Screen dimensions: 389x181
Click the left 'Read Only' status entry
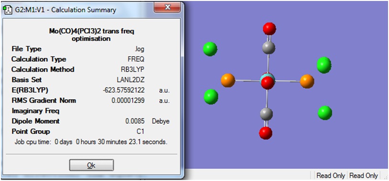point(331,176)
